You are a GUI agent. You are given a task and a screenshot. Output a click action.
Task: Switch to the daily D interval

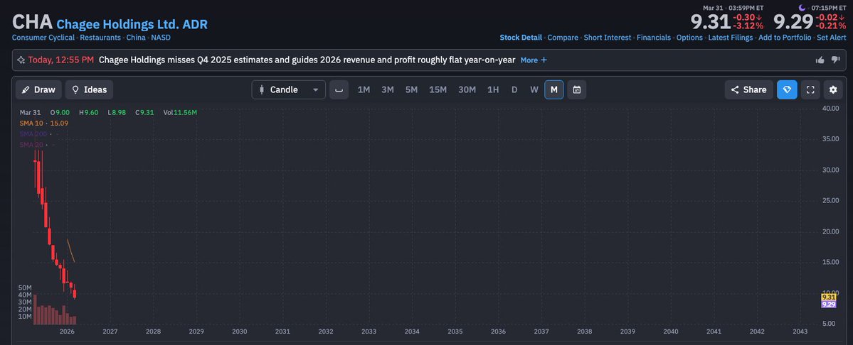[514, 89]
